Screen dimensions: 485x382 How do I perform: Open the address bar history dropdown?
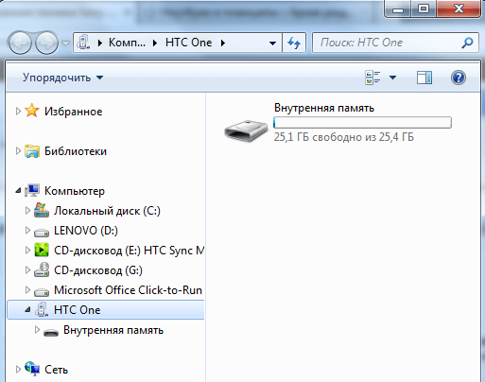pyautogui.click(x=272, y=43)
